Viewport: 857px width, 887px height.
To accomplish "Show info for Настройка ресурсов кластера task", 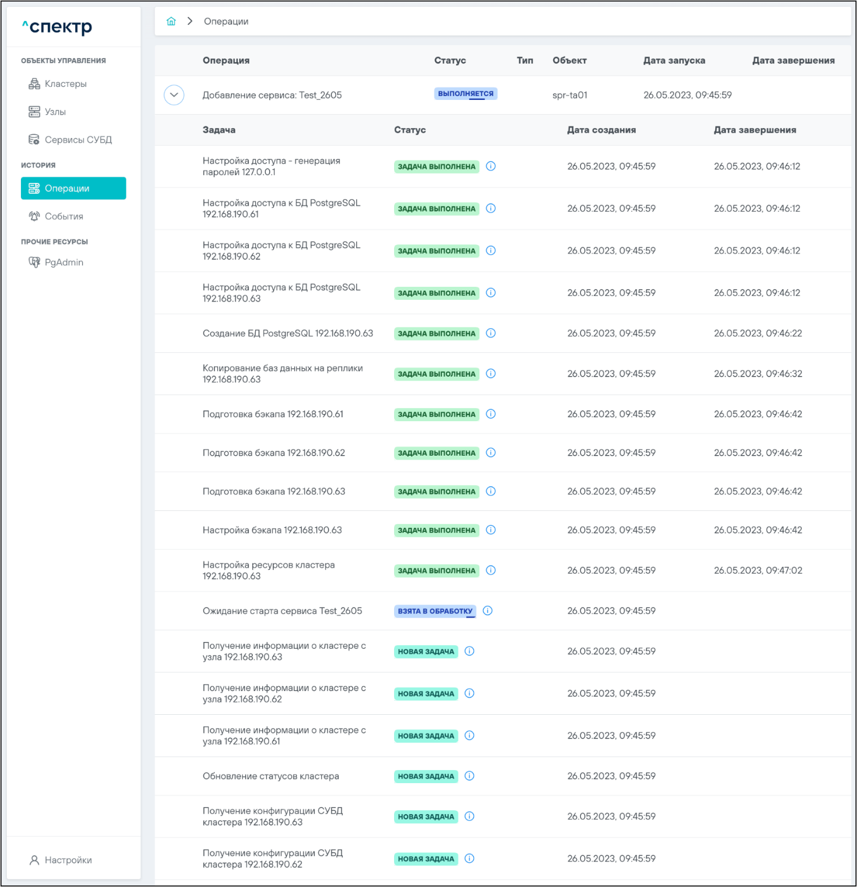I will click(491, 570).
